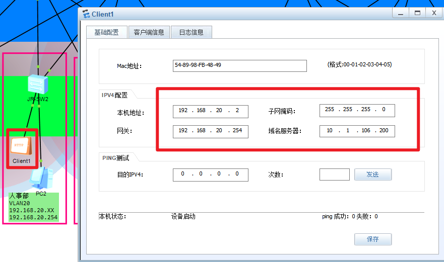
Task: Click the 域名服务器 field
Action: click(x=357, y=131)
